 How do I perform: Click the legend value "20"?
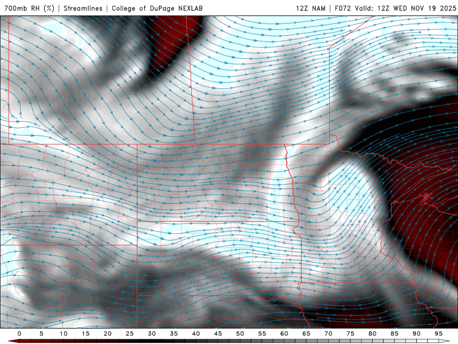[x=108, y=334]
